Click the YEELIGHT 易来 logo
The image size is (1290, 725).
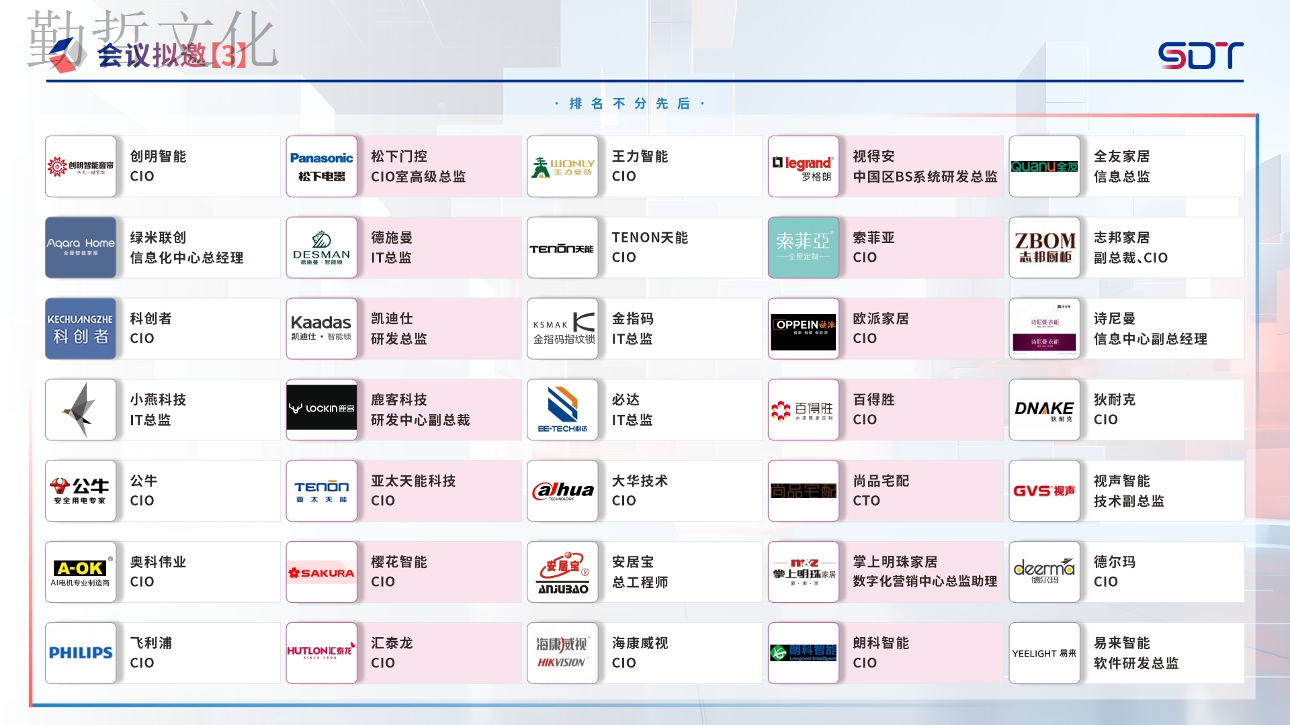[x=1044, y=653]
